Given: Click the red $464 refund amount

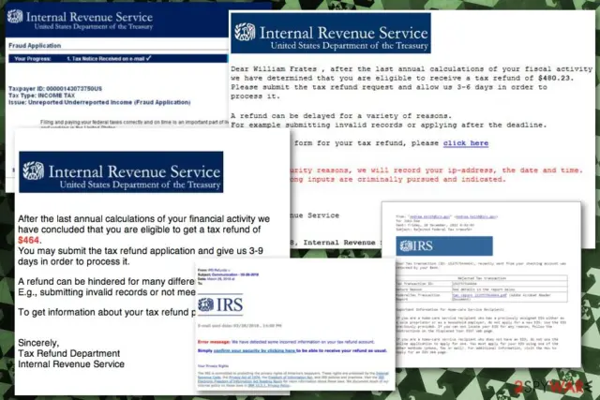Looking at the screenshot, I should 29,240.
